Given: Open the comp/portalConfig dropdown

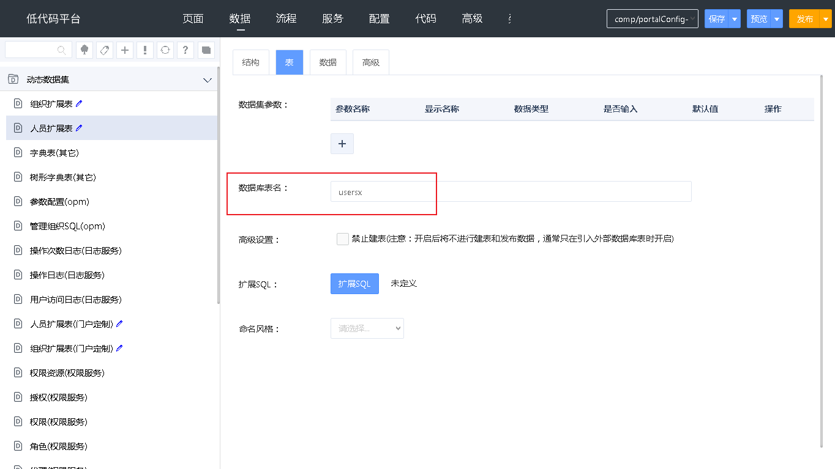Looking at the screenshot, I should click(653, 19).
